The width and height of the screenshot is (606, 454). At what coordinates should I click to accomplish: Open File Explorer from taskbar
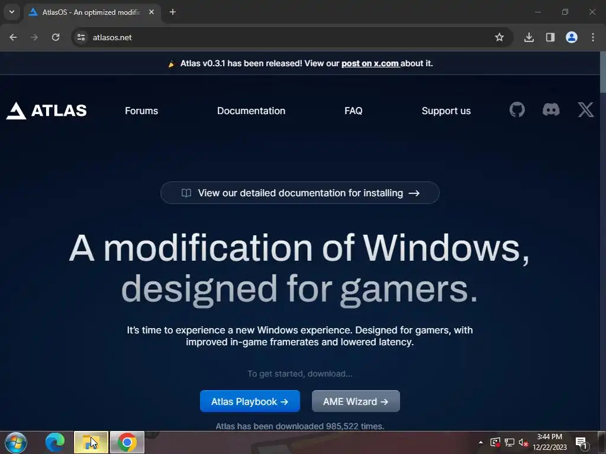[91, 442]
